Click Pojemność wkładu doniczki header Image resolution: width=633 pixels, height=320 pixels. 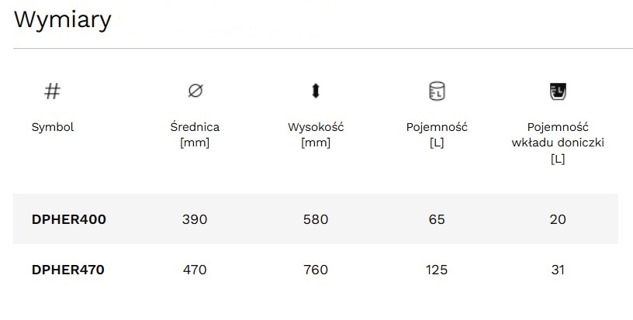click(558, 143)
